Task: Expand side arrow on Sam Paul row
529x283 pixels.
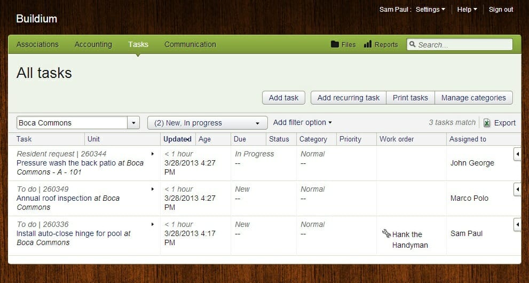Action: [x=517, y=225]
